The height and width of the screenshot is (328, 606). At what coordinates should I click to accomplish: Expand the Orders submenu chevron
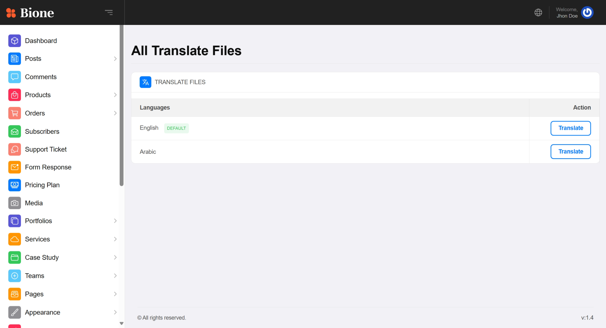pos(115,113)
